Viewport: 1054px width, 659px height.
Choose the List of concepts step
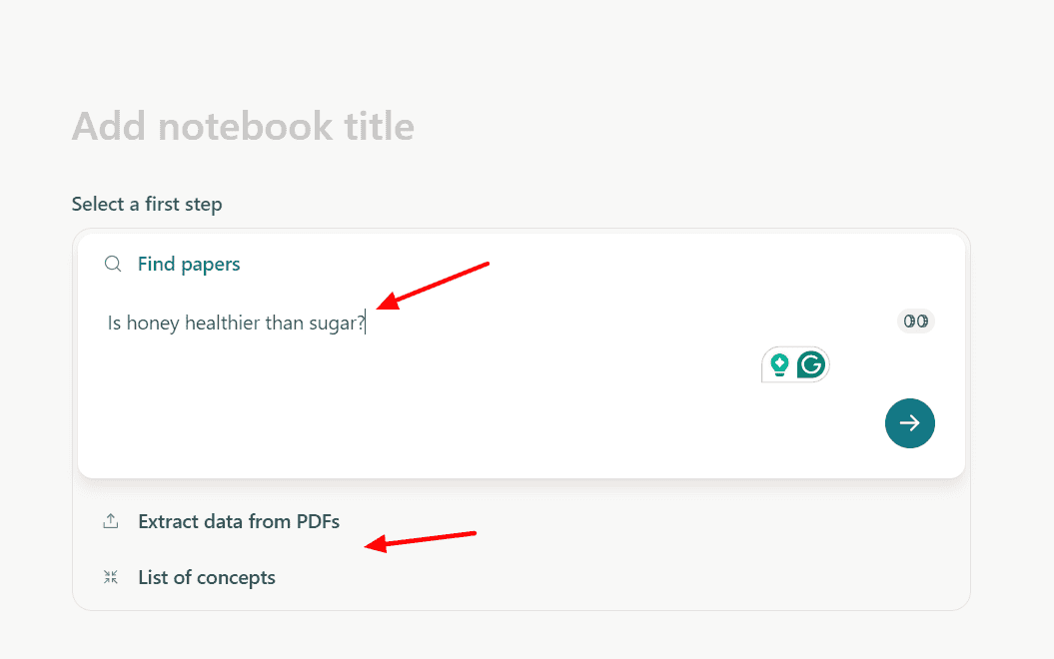[207, 577]
